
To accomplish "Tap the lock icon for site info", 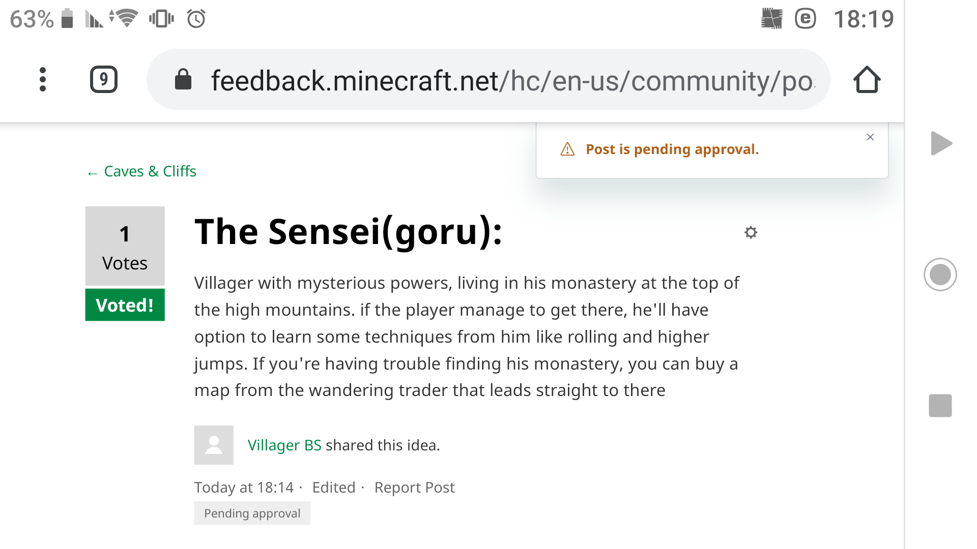I will click(x=183, y=79).
